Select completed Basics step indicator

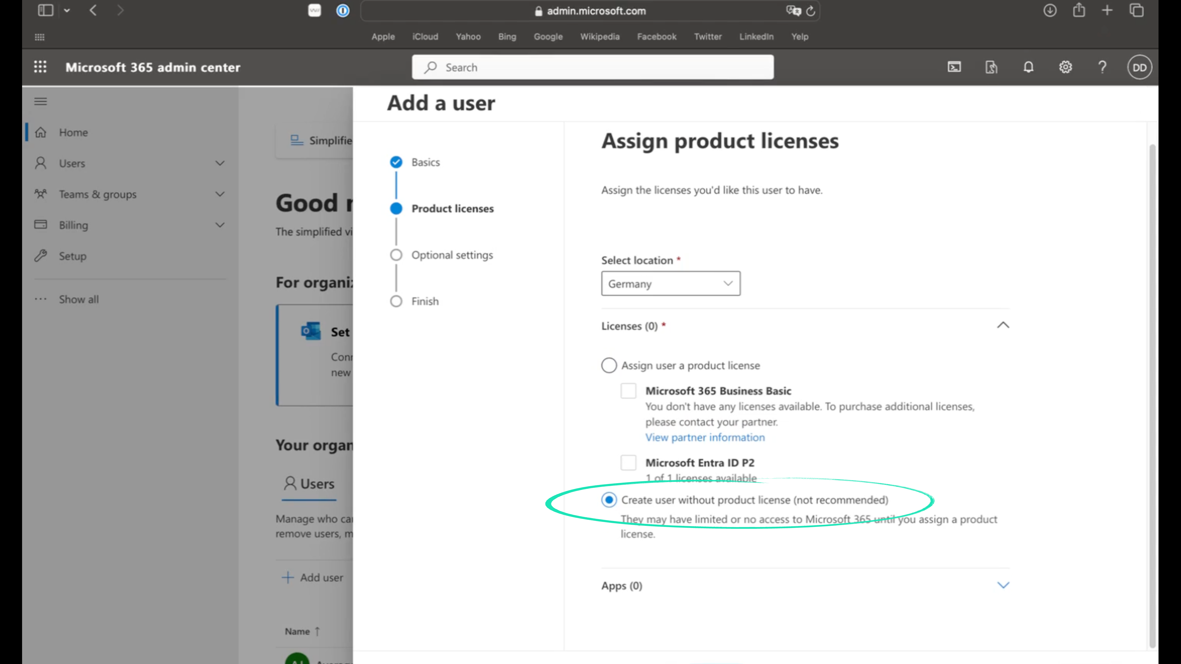396,162
